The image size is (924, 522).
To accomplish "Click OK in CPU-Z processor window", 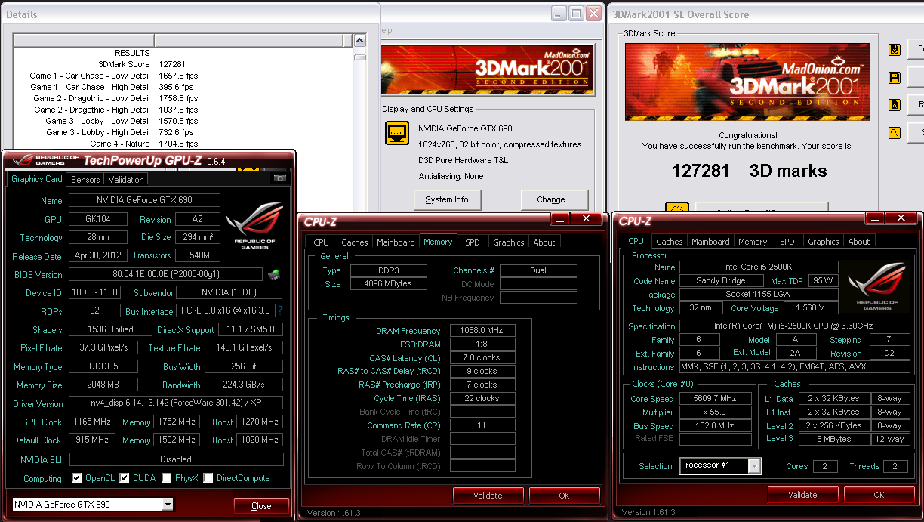I will click(879, 495).
